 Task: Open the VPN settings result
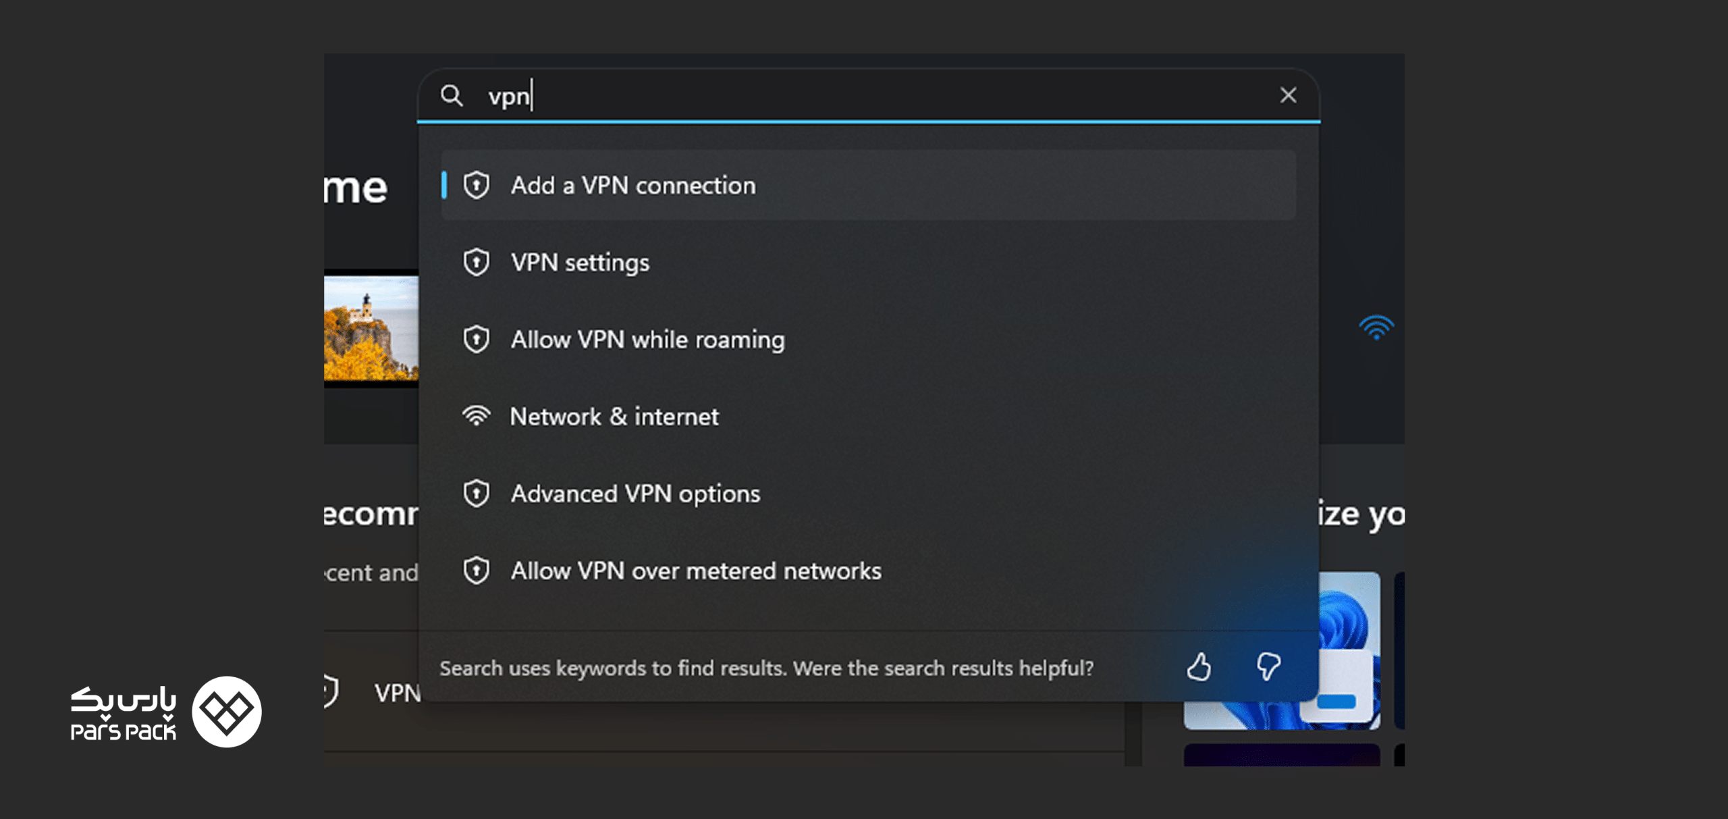868,262
